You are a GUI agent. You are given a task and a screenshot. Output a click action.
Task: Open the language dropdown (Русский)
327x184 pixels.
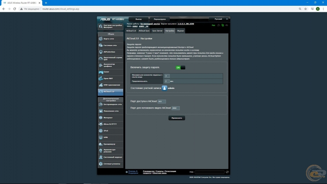tap(219, 19)
